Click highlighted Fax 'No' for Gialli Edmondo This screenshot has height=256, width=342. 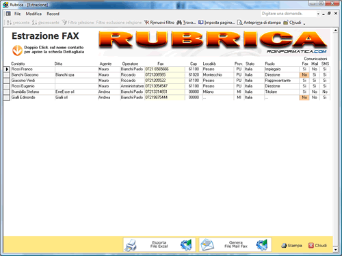click(304, 98)
